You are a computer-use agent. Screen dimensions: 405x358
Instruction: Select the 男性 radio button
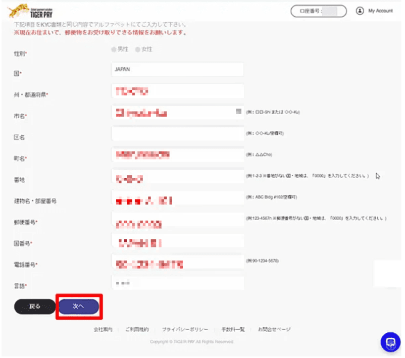click(x=114, y=49)
